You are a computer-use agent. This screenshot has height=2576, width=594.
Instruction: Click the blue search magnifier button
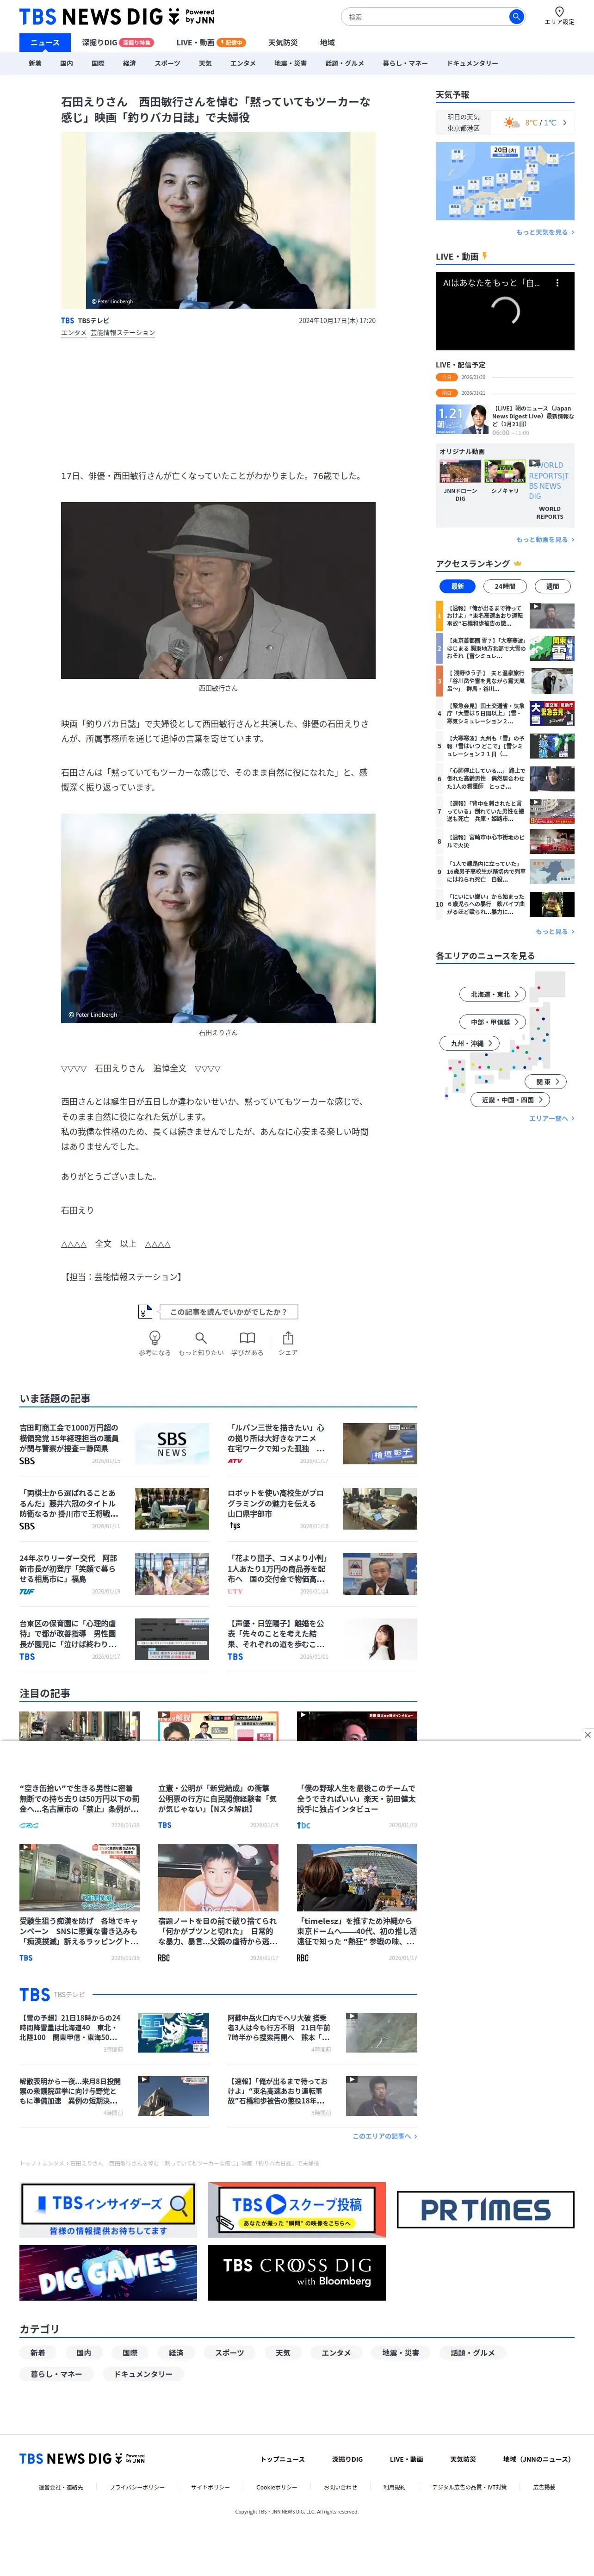pyautogui.click(x=516, y=16)
